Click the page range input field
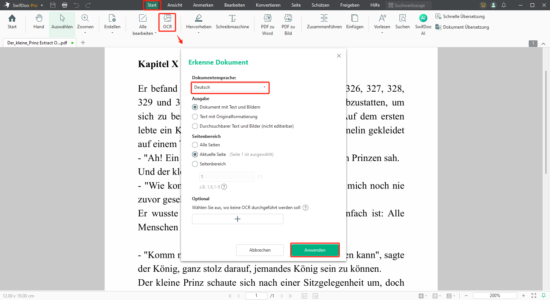550x300 pixels. click(227, 177)
